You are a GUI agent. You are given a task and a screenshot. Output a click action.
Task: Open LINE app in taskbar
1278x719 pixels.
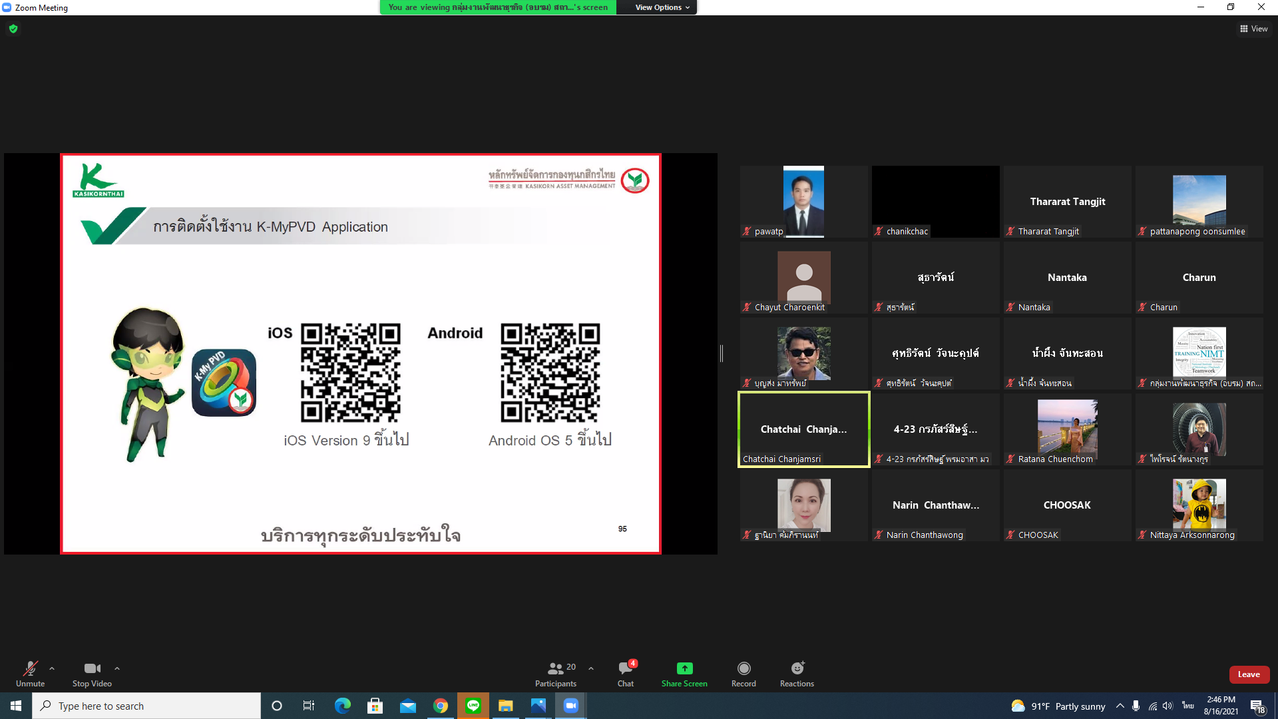click(473, 706)
